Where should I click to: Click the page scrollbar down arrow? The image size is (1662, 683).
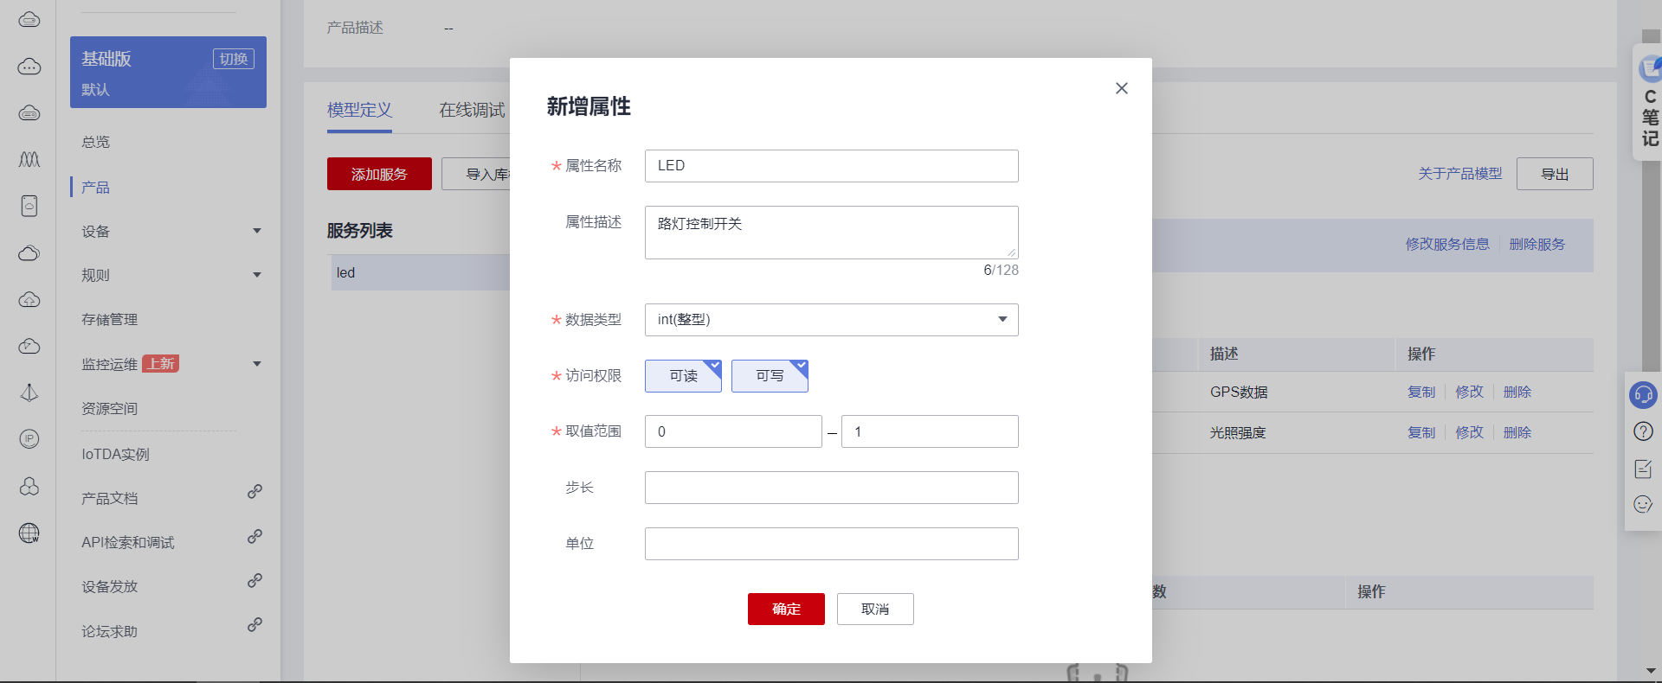tap(1651, 671)
